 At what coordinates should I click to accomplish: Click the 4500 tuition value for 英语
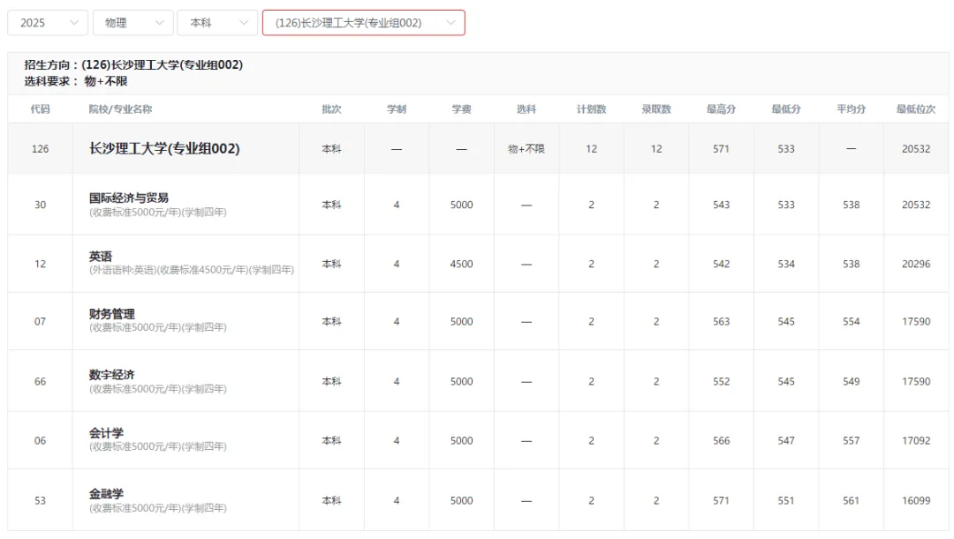(462, 264)
